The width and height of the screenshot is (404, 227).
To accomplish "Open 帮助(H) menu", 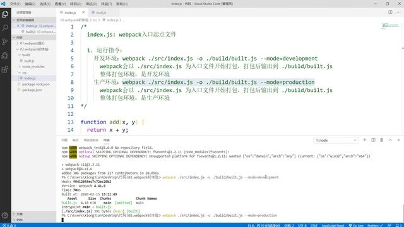I will [x=122, y=4].
